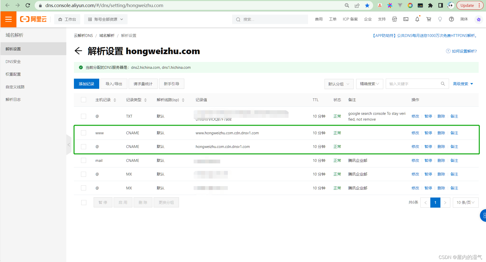
Task: Click 修改 for the www CNAME record
Action: pyautogui.click(x=415, y=133)
